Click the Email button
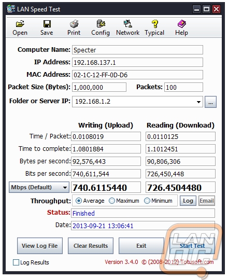Image resolution: width=228 pixels, height=280 pixels. point(207,201)
